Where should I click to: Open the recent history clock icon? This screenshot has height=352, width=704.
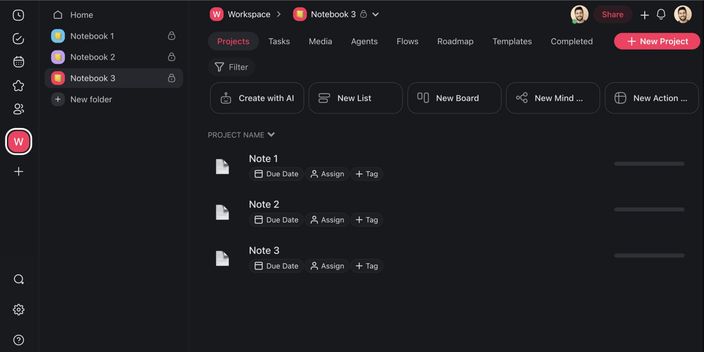[18, 15]
